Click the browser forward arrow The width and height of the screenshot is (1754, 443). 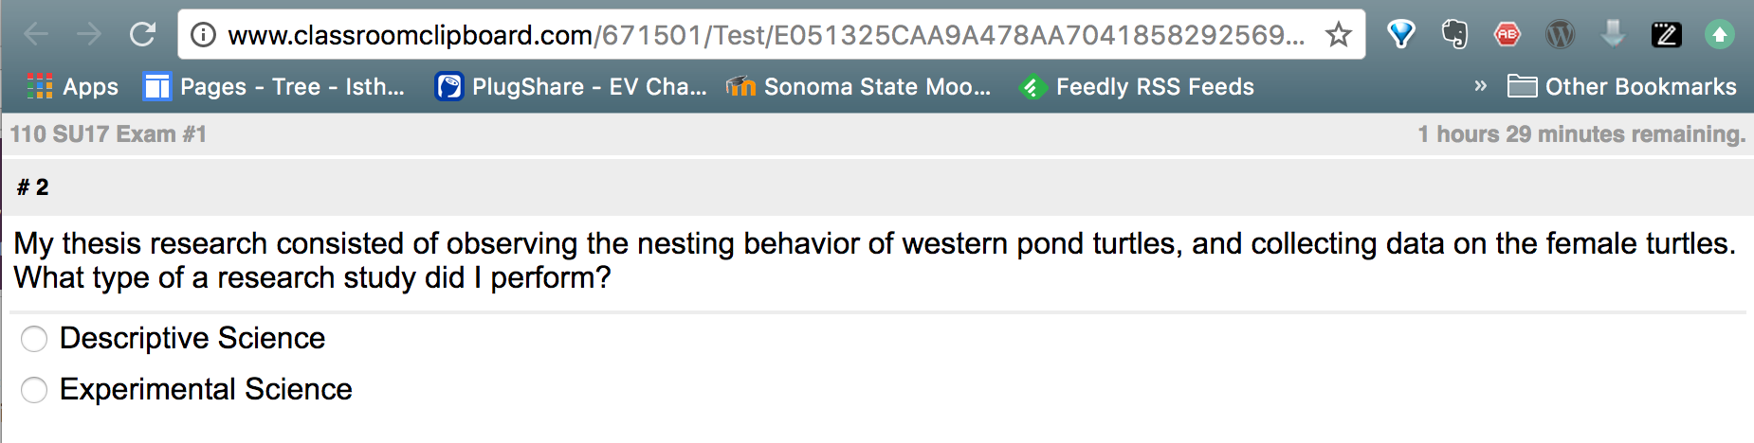click(x=89, y=35)
